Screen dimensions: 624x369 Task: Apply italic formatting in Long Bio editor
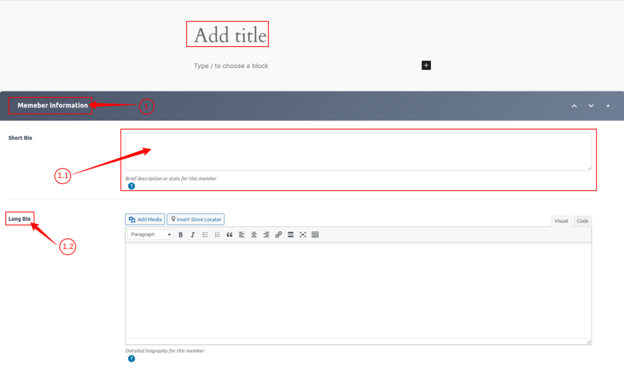coord(193,234)
